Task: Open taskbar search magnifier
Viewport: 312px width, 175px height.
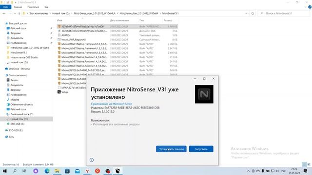Action: (15, 171)
